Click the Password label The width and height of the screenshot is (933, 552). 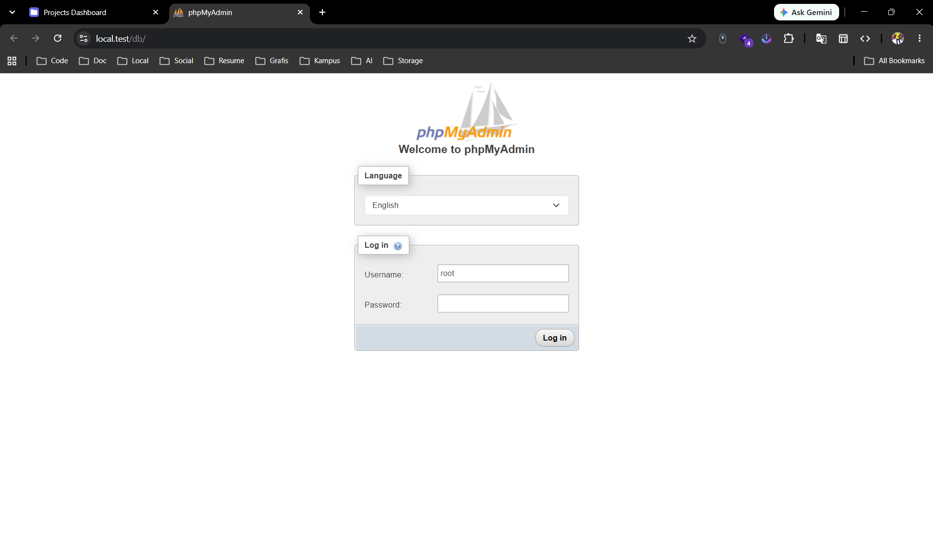(x=383, y=305)
